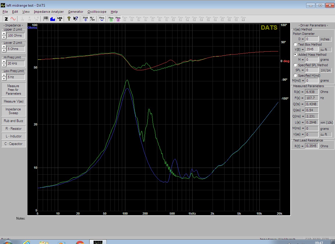335x244 pixels.
Task: Click the Measure V(as) button
Action: click(x=13, y=101)
